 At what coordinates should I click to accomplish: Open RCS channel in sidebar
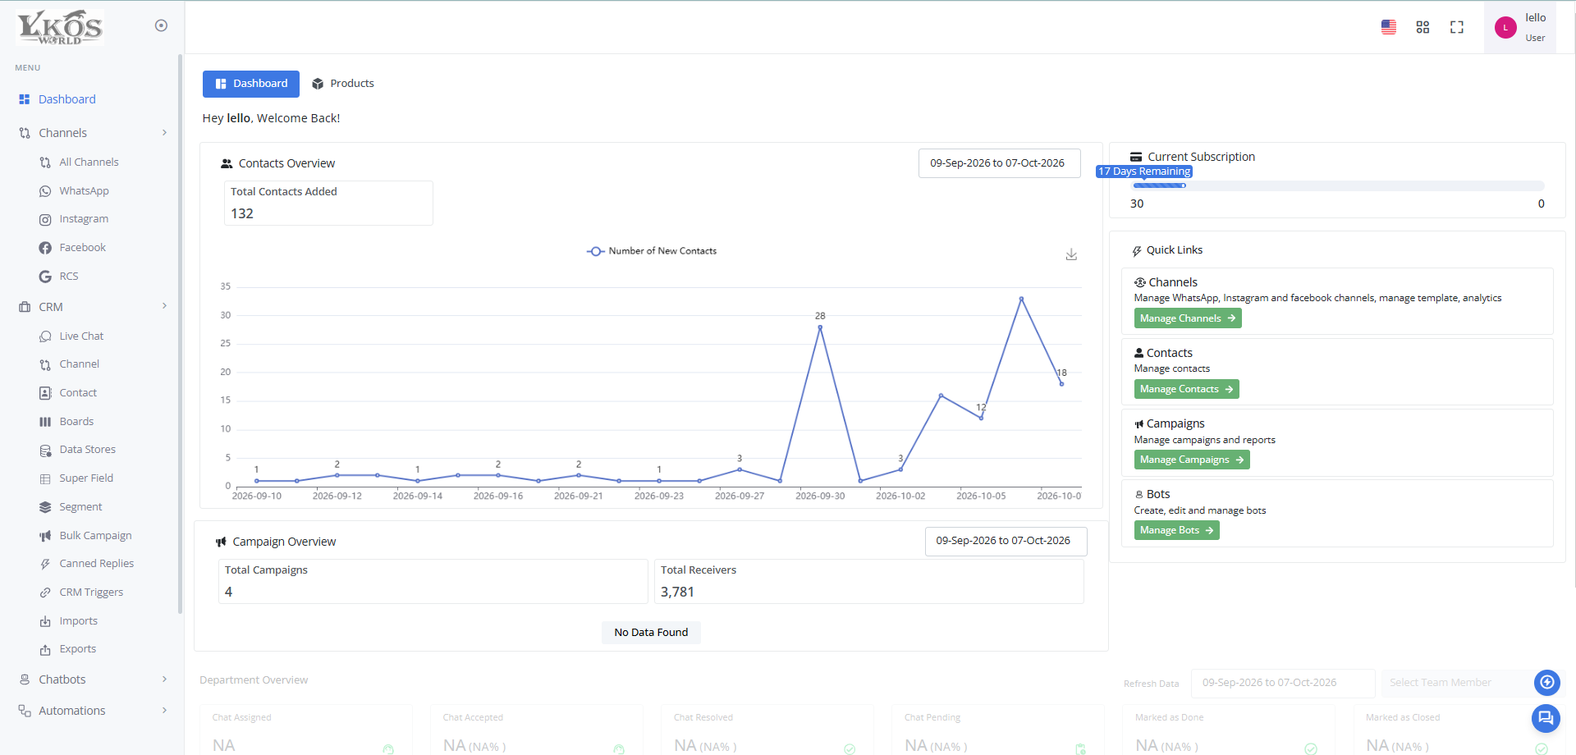pos(68,277)
